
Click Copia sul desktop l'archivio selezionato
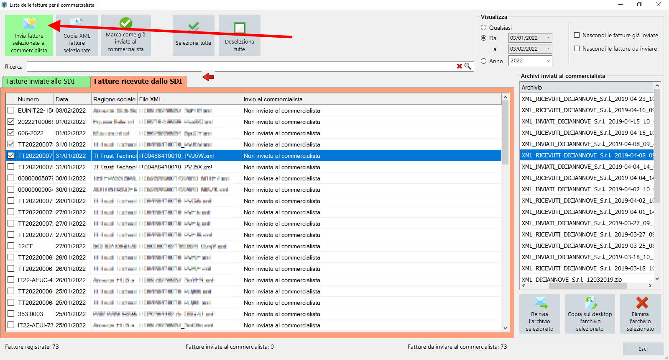pyautogui.click(x=590, y=314)
